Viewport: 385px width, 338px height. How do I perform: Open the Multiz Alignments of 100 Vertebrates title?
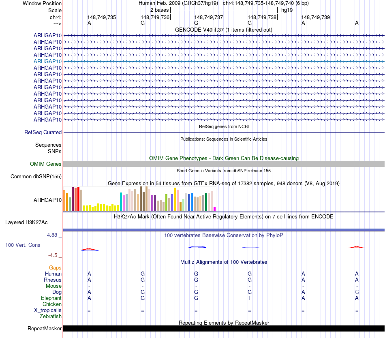coord(224,262)
